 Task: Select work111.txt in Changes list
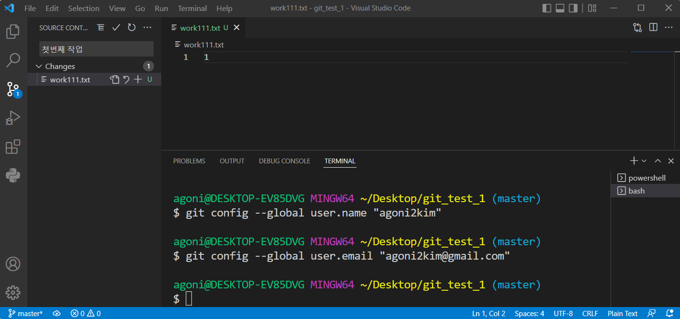coord(70,80)
